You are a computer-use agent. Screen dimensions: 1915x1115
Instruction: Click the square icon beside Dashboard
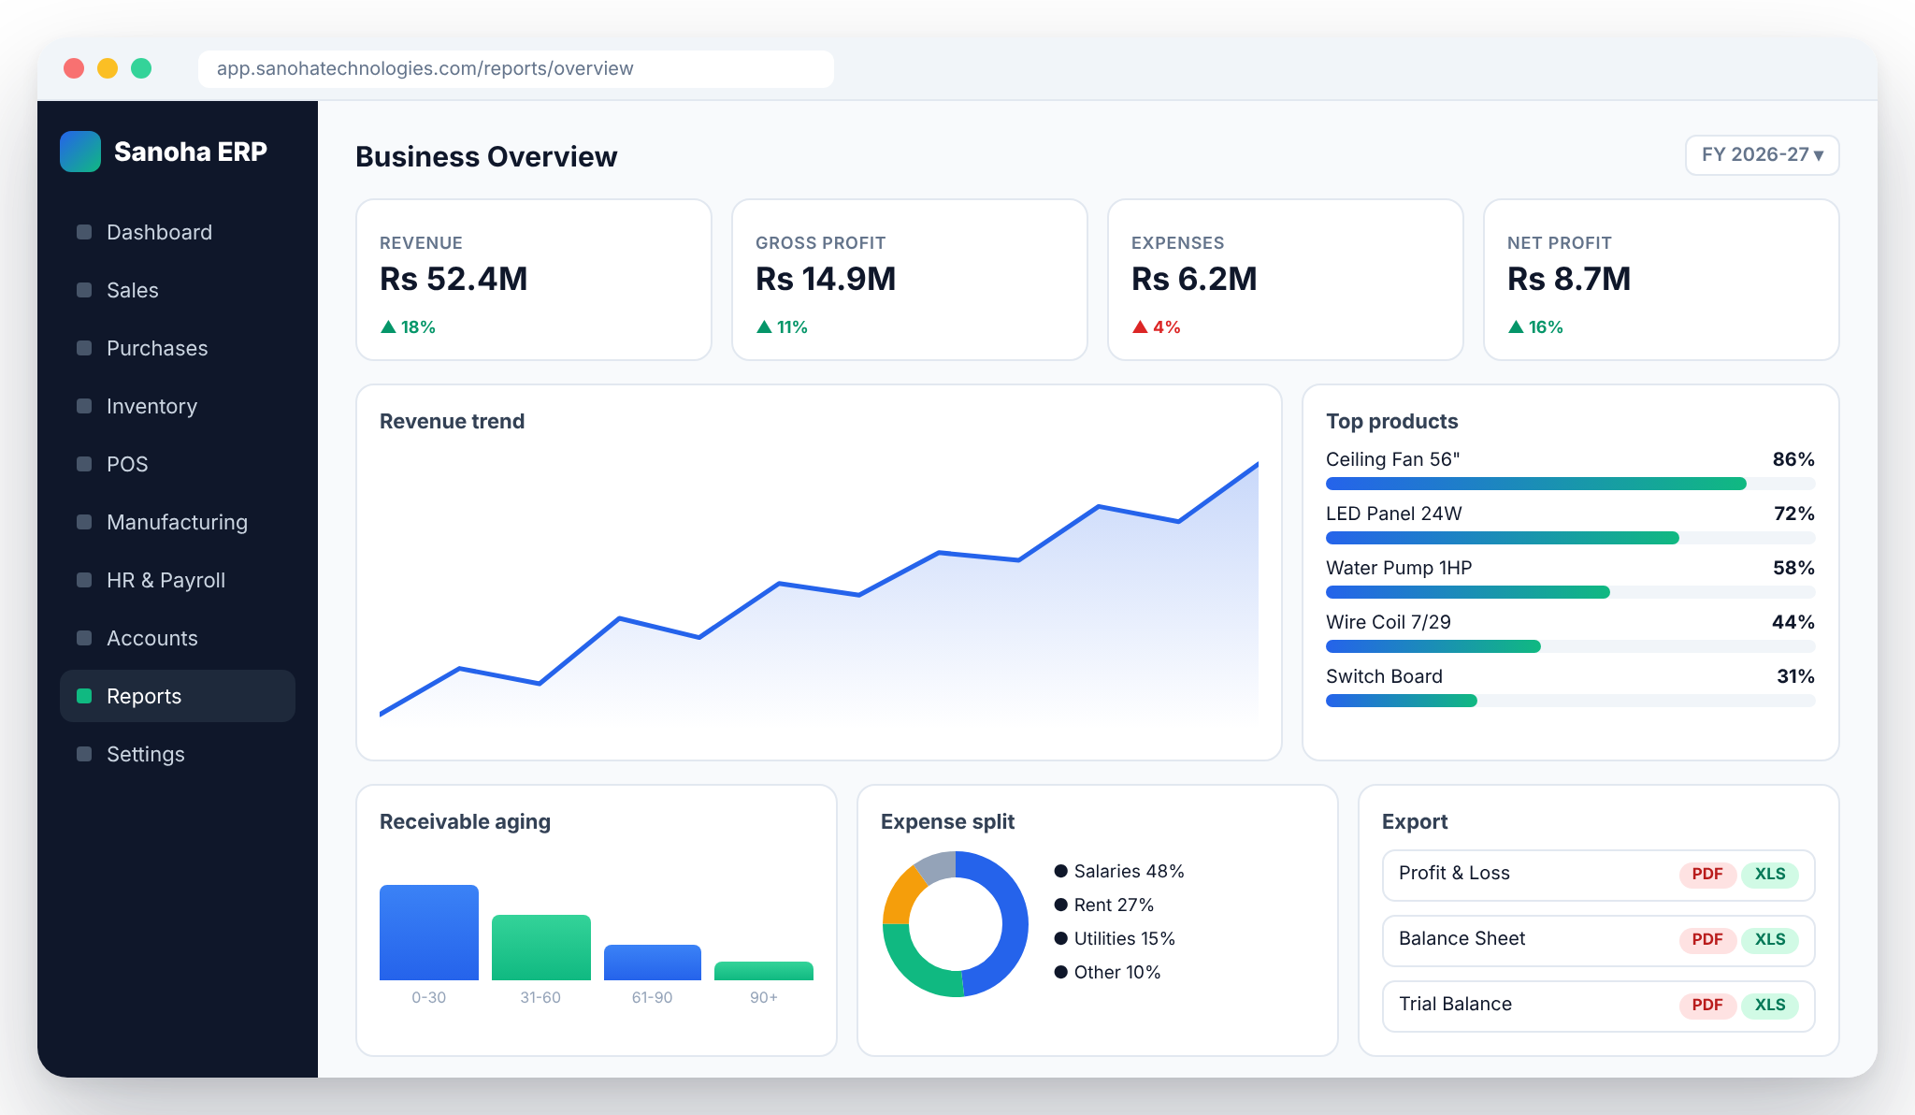[84, 232]
